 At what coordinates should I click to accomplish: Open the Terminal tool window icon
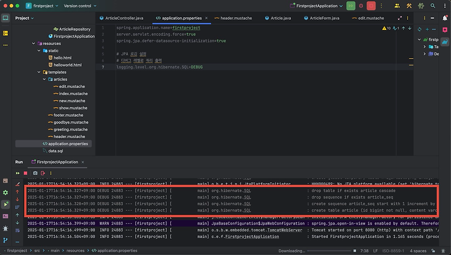tap(6, 216)
